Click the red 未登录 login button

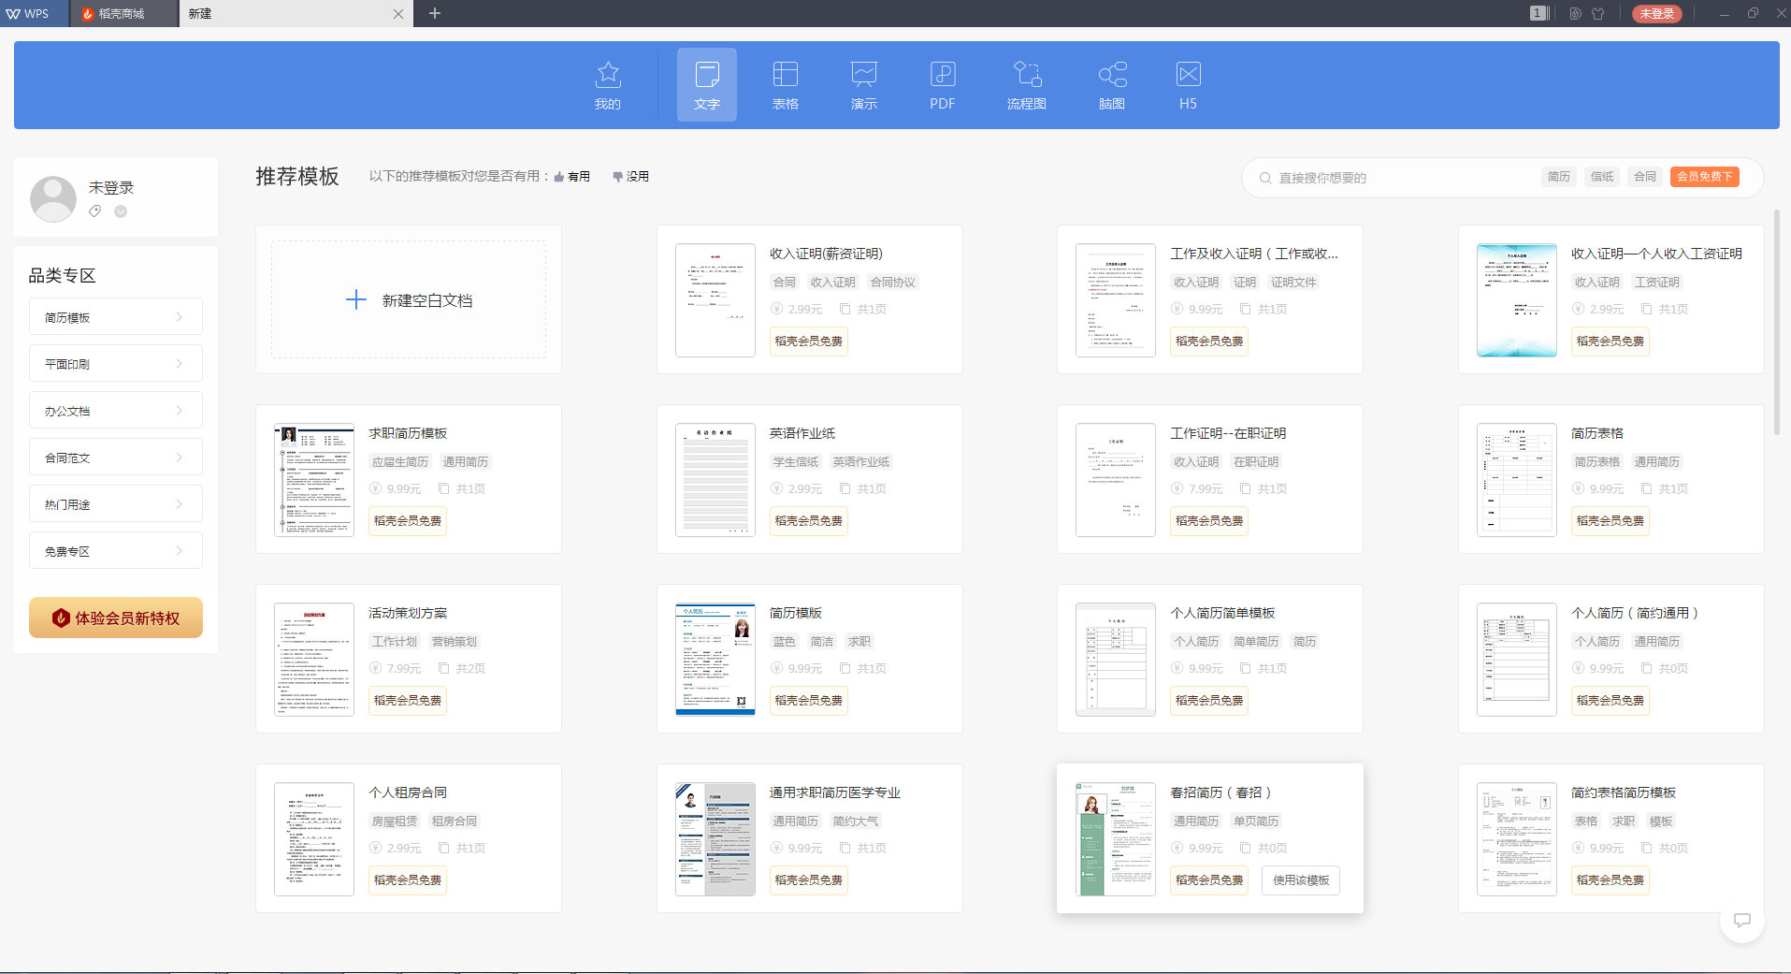[x=1657, y=13]
